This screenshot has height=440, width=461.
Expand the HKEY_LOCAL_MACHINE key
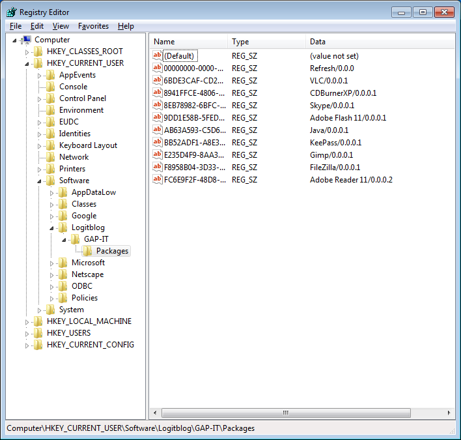(x=27, y=322)
